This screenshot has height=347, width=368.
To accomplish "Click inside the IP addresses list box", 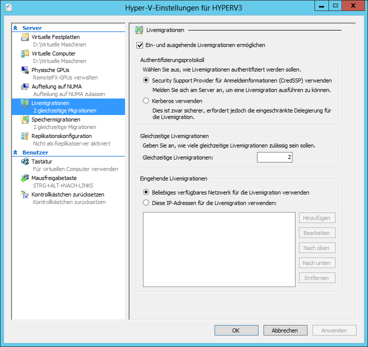I will [x=219, y=249].
